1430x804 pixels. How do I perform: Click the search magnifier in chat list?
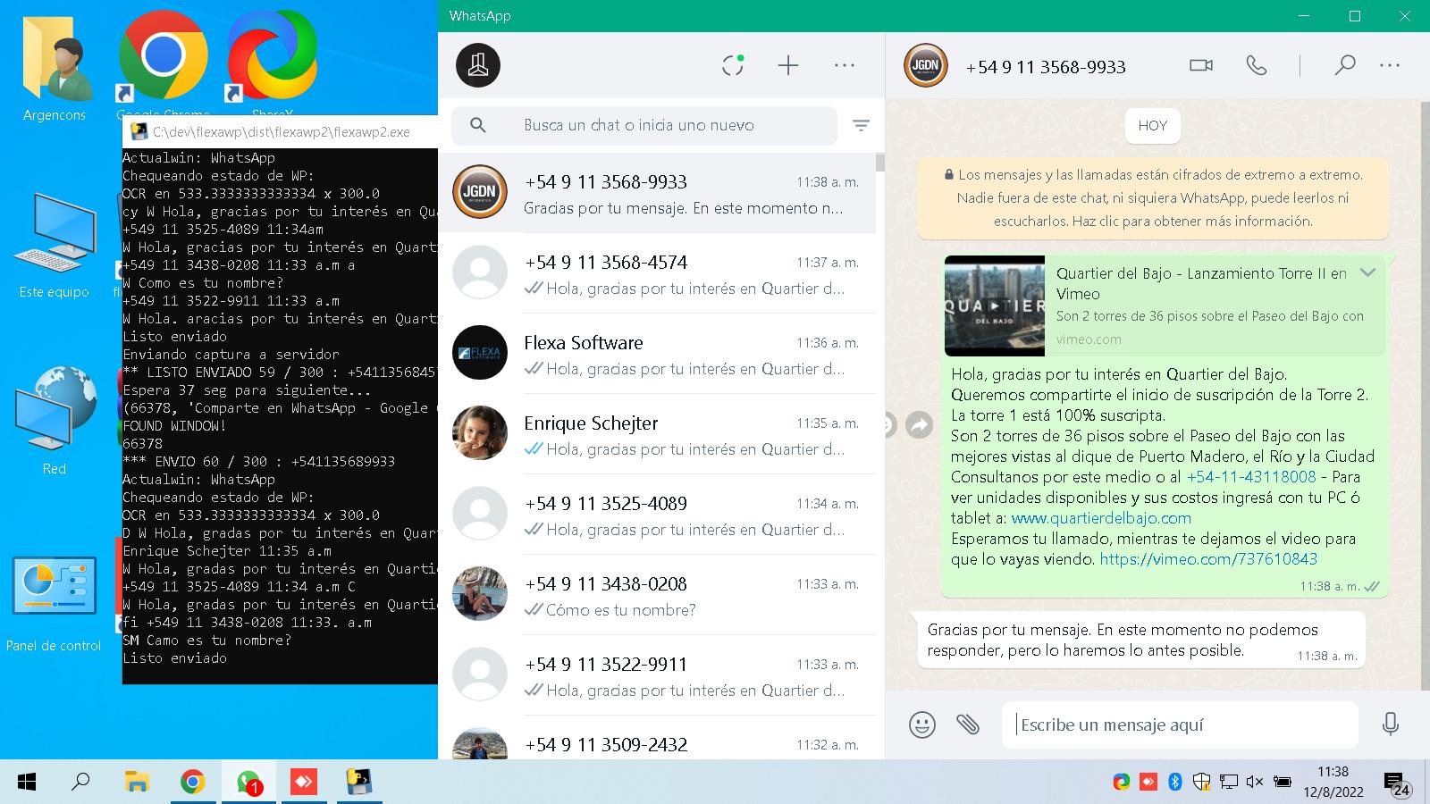pyautogui.click(x=478, y=125)
